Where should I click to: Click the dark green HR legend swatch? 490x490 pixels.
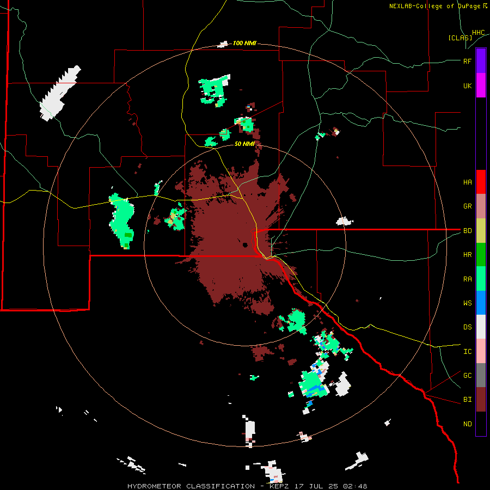481,255
